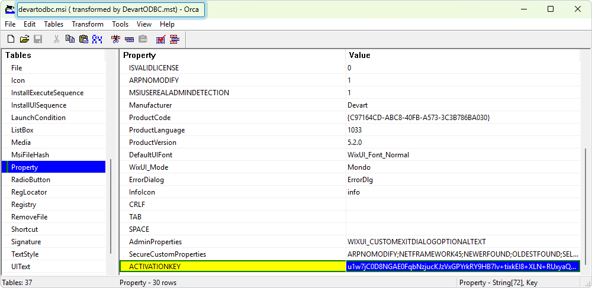Viewport: 592px width, 288px height.
Task: Click the Tables list vertical scrollbar
Action: [x=110, y=206]
